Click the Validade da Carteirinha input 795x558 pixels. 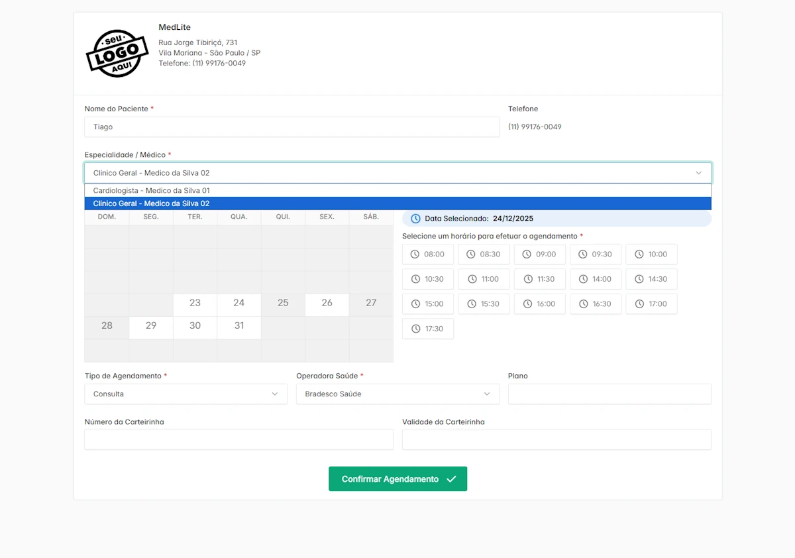(556, 440)
